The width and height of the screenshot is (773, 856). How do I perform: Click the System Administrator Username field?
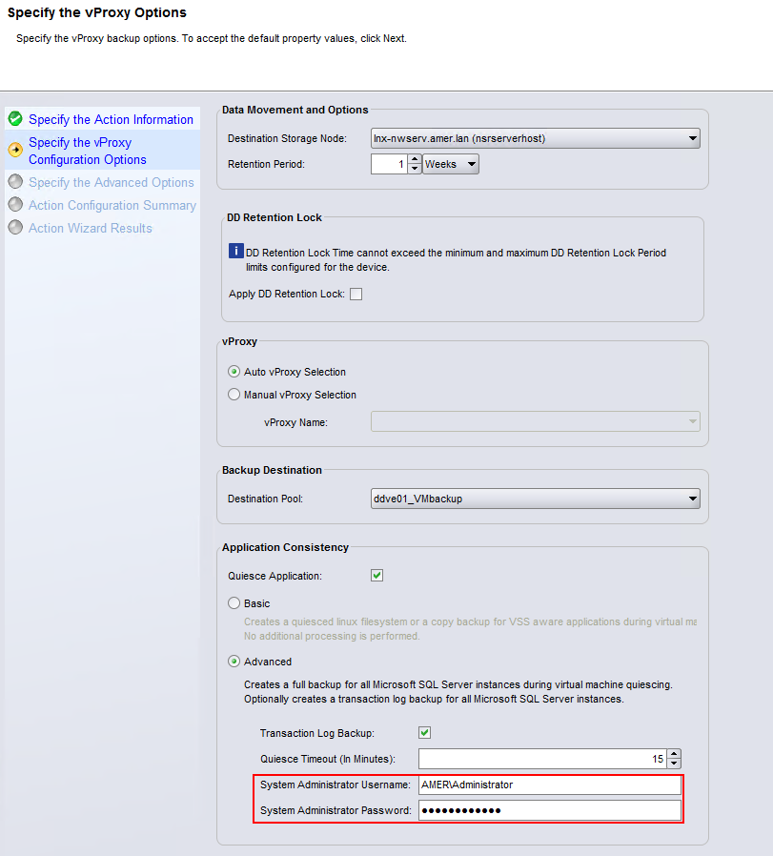click(548, 785)
